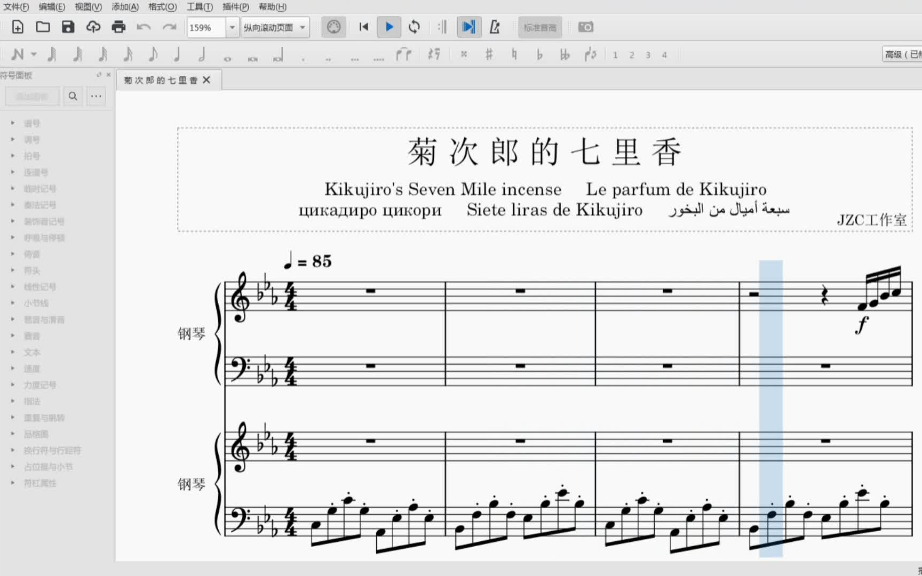Viewport: 922px width, 576px height.
Task: Select the quarter note duration
Action: pyautogui.click(x=177, y=54)
